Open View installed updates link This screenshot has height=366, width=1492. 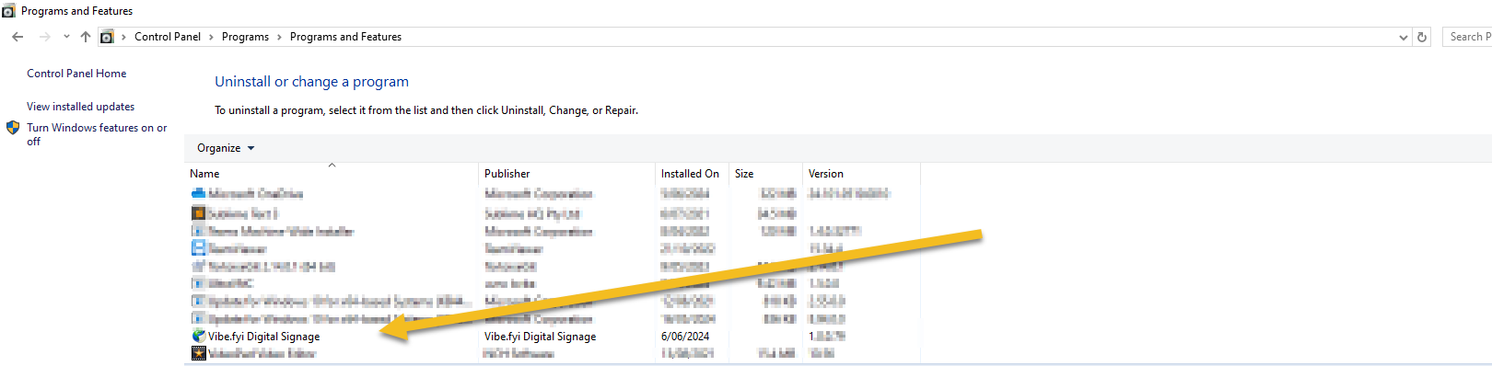point(80,107)
